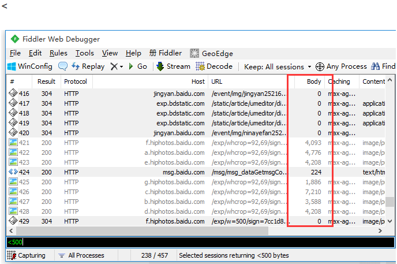
Task: Click the 238 / 457 session count
Action: click(155, 255)
